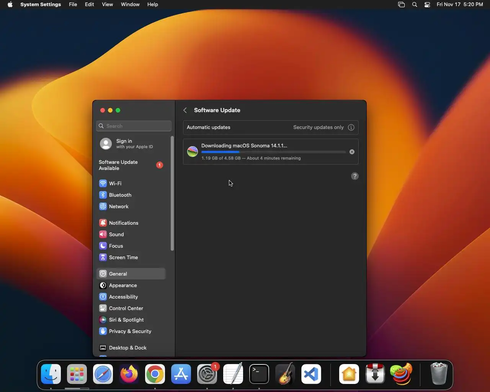Click the sidebar scrollbar

[x=172, y=193]
